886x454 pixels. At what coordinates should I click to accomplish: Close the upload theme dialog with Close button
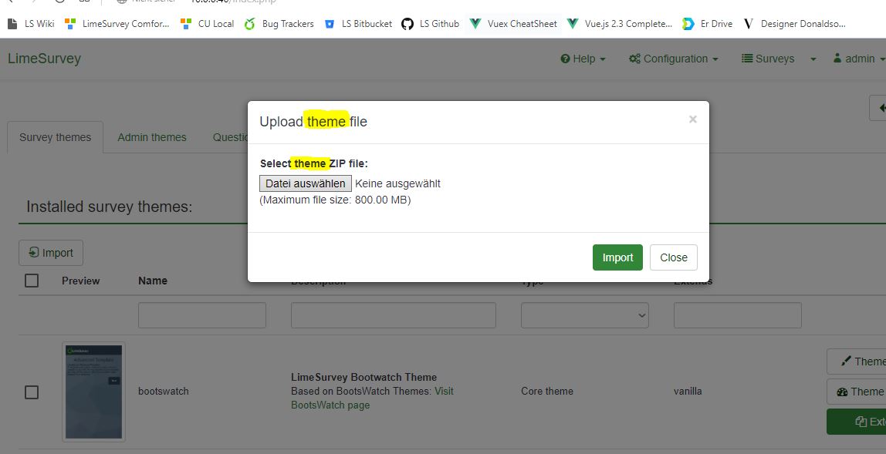674,257
